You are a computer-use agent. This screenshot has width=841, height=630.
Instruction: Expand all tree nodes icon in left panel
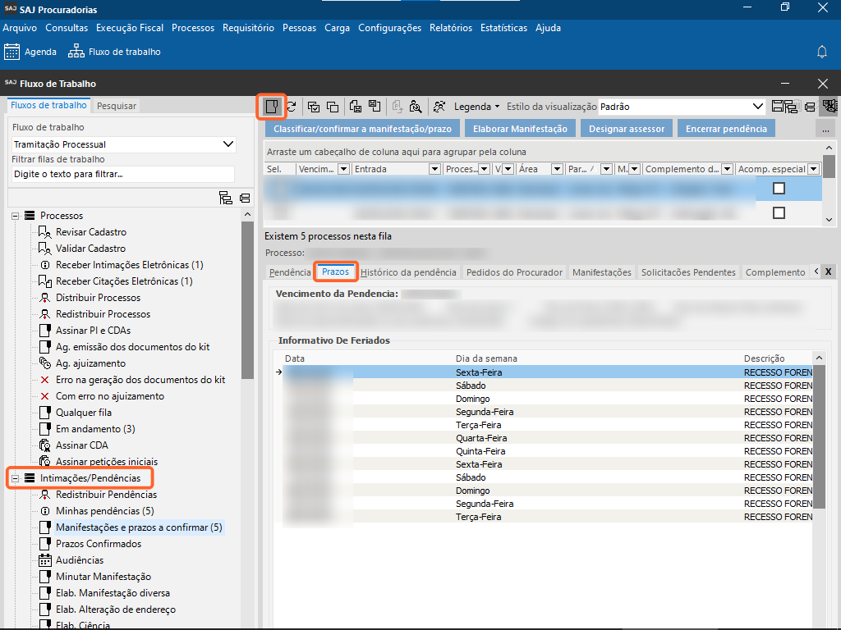tap(226, 198)
